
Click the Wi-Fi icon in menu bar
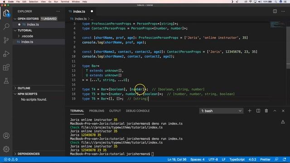pos(251,2)
